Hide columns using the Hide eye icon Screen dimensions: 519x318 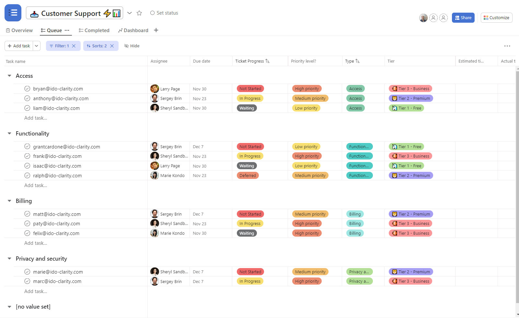click(x=126, y=46)
